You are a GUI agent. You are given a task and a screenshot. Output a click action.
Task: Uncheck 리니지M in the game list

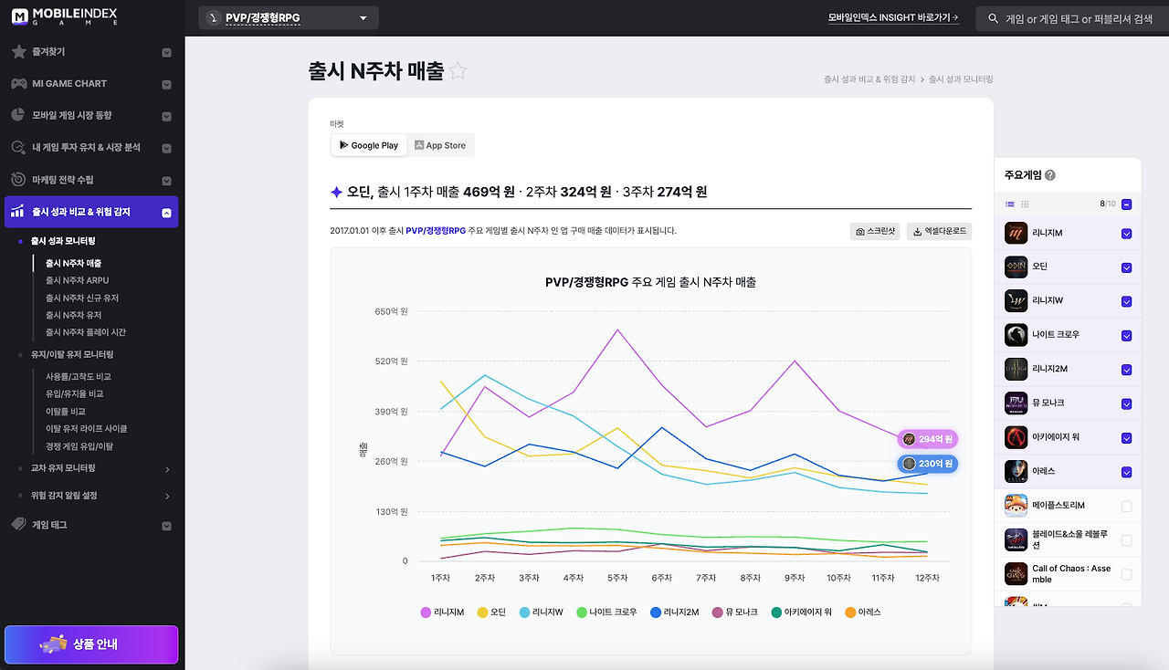point(1126,234)
